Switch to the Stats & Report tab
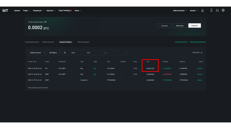The height and width of the screenshot is (129, 231). (x=83, y=42)
